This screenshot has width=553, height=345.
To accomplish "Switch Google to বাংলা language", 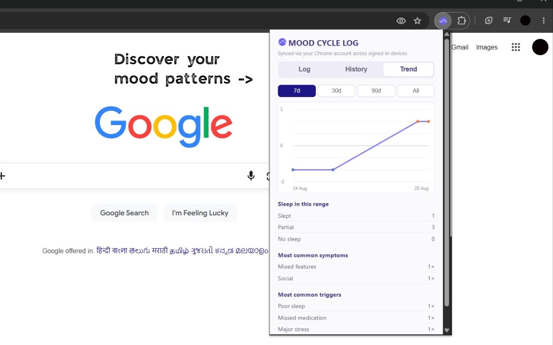I will (119, 251).
